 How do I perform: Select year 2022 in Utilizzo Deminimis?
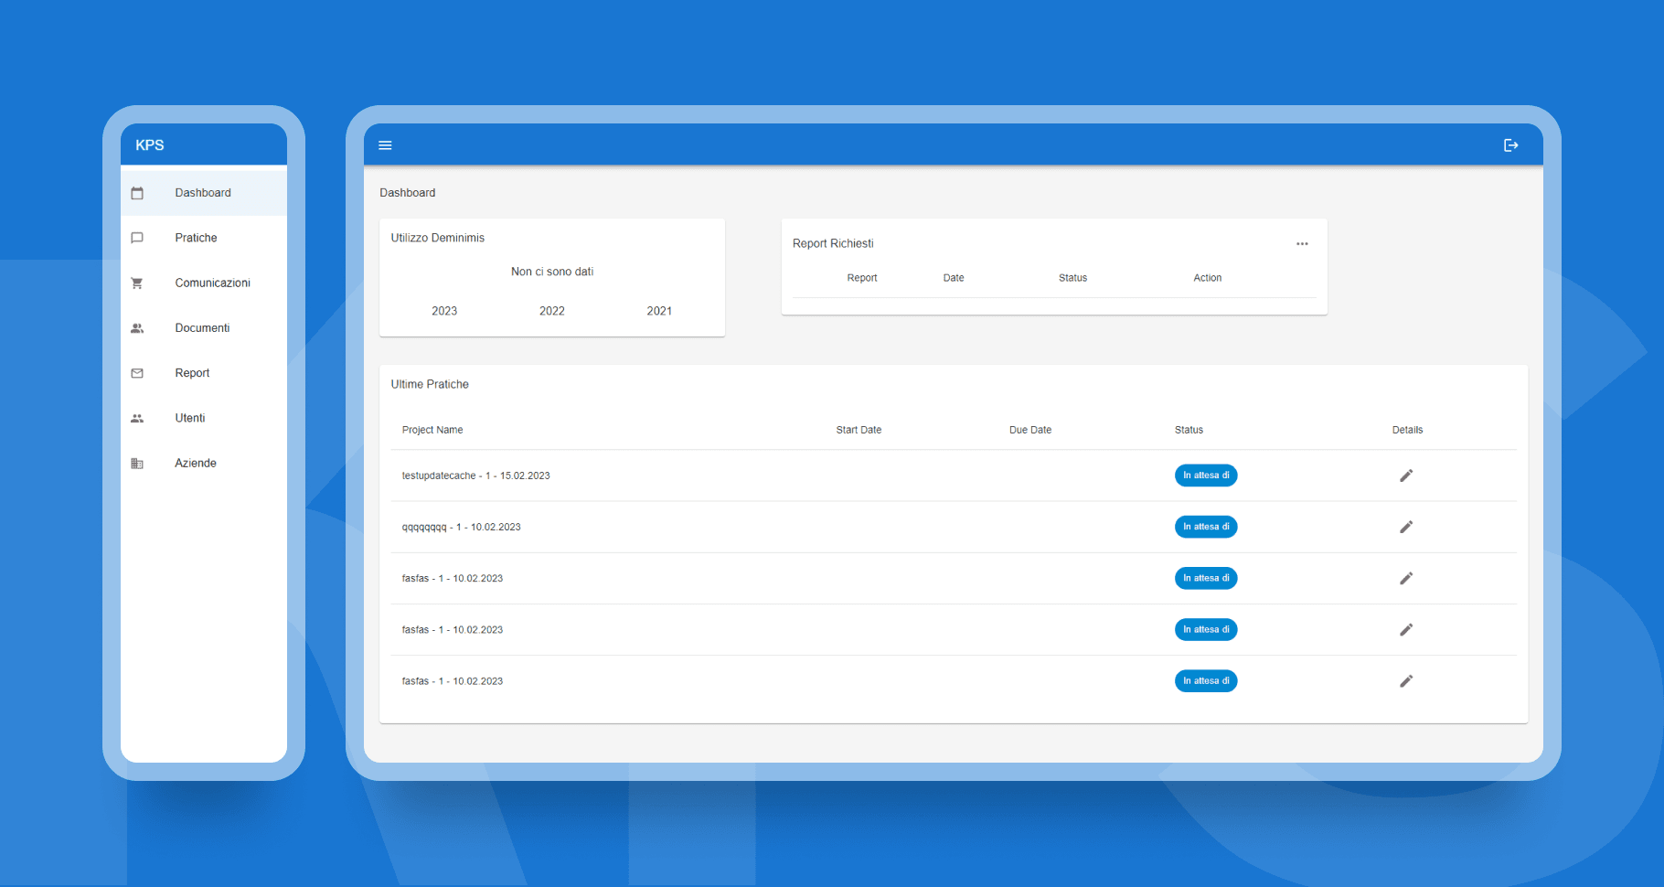[552, 311]
